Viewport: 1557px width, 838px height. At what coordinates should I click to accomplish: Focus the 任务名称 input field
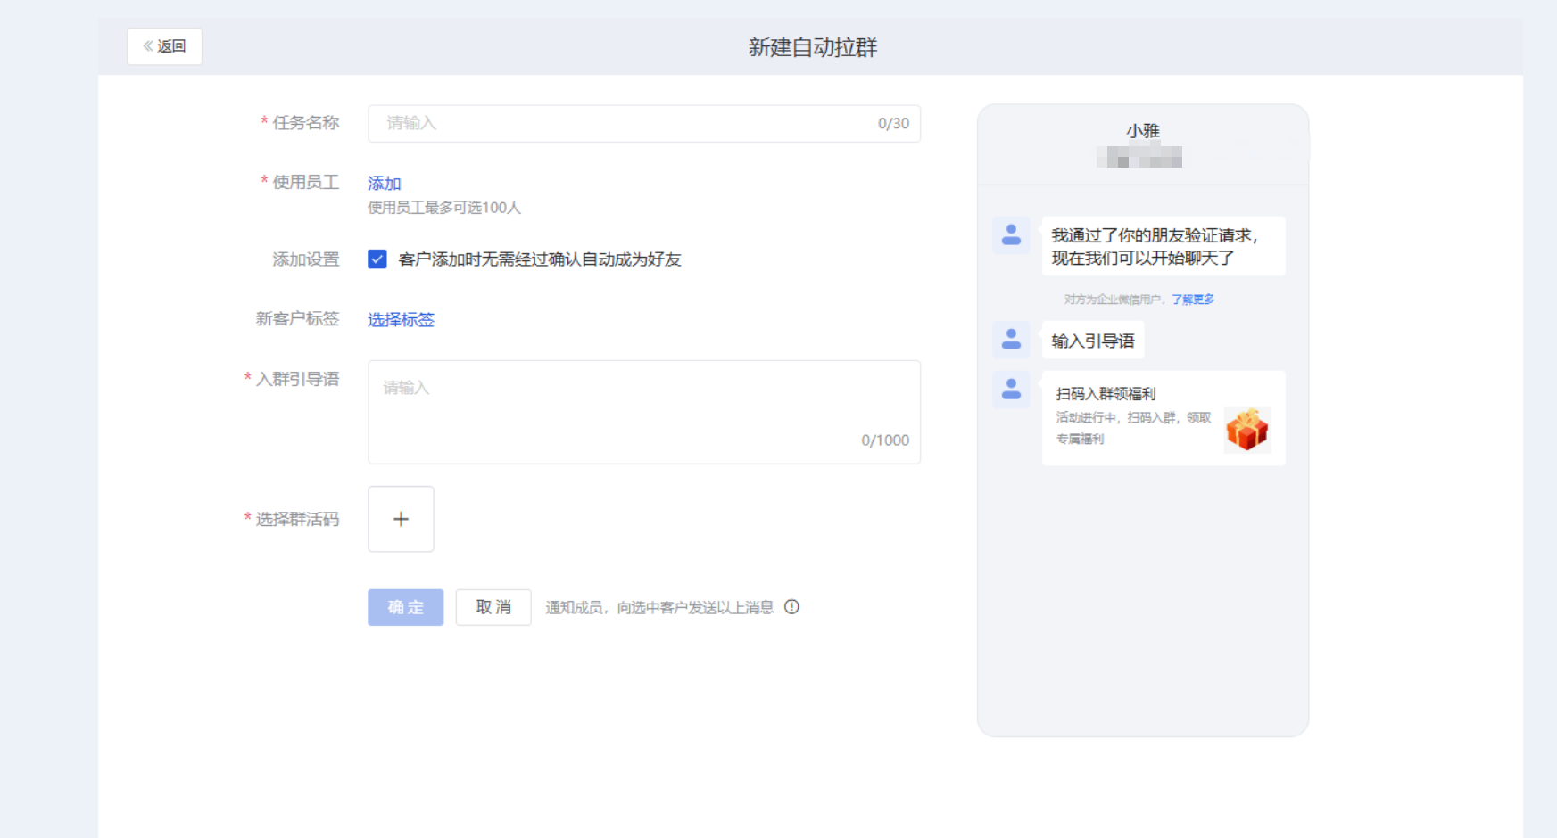(643, 124)
